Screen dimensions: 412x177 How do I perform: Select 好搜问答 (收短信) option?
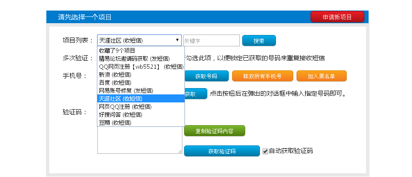(x=141, y=114)
